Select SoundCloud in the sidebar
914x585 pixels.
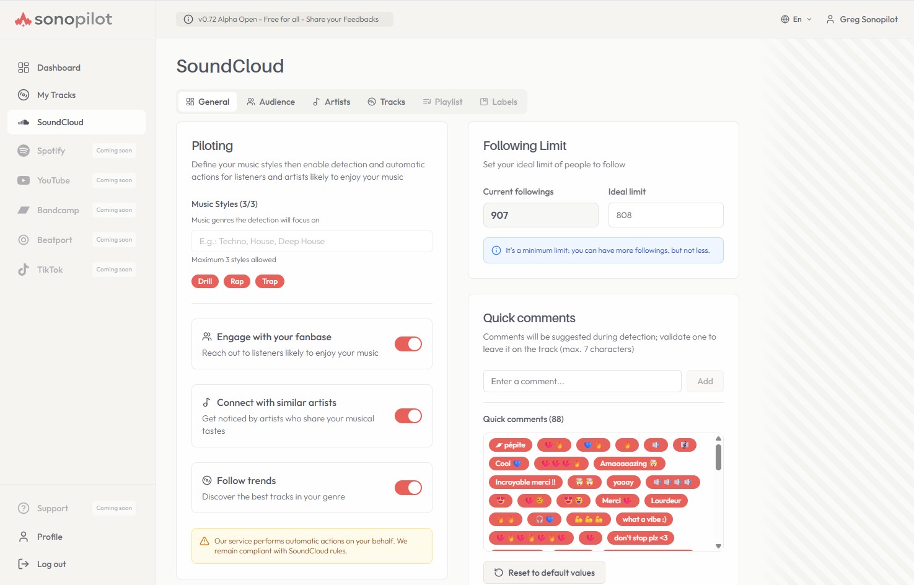(x=60, y=122)
